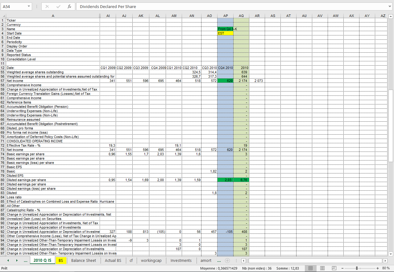Click the (105) cell in column AL
This screenshot has width=394, height=272.
coord(157,232)
